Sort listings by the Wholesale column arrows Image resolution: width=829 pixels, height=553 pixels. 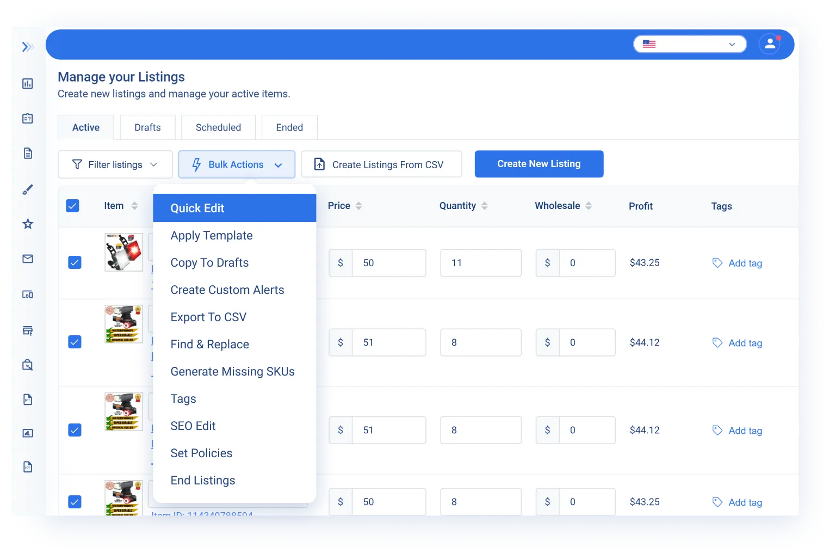coord(589,206)
